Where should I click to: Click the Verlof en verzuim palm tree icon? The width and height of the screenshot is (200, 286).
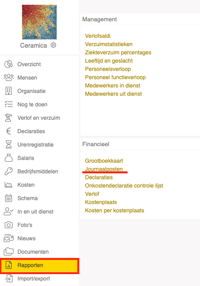pos(9,118)
